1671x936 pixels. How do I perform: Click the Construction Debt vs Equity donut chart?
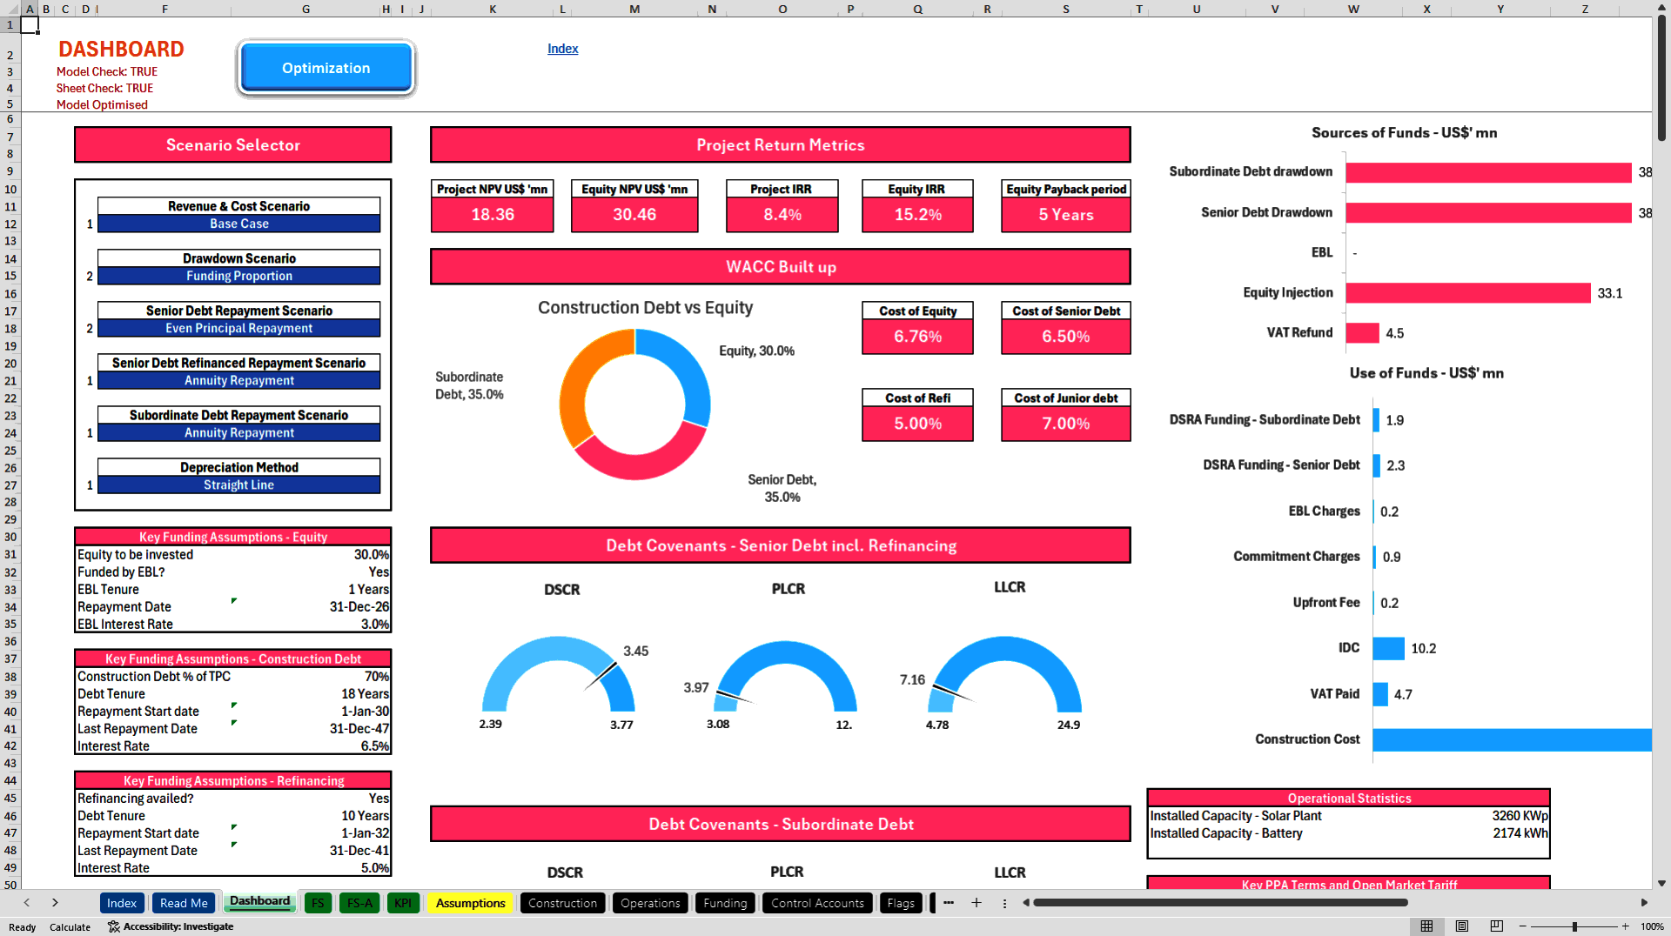coord(635,404)
